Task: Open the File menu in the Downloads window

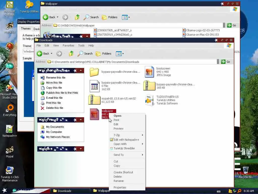Action: coord(39,45)
